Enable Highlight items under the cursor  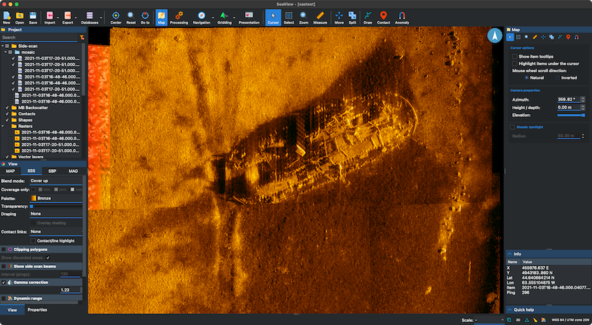[515, 63]
